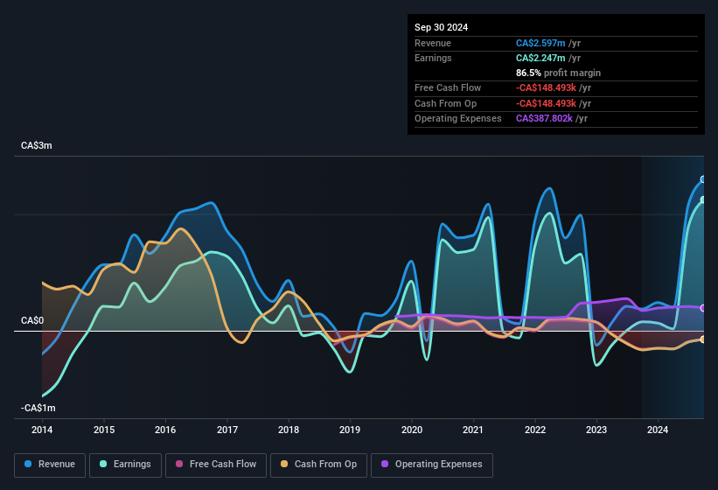Click the 2022 x-axis label
This screenshot has width=718, height=490.
(x=535, y=430)
